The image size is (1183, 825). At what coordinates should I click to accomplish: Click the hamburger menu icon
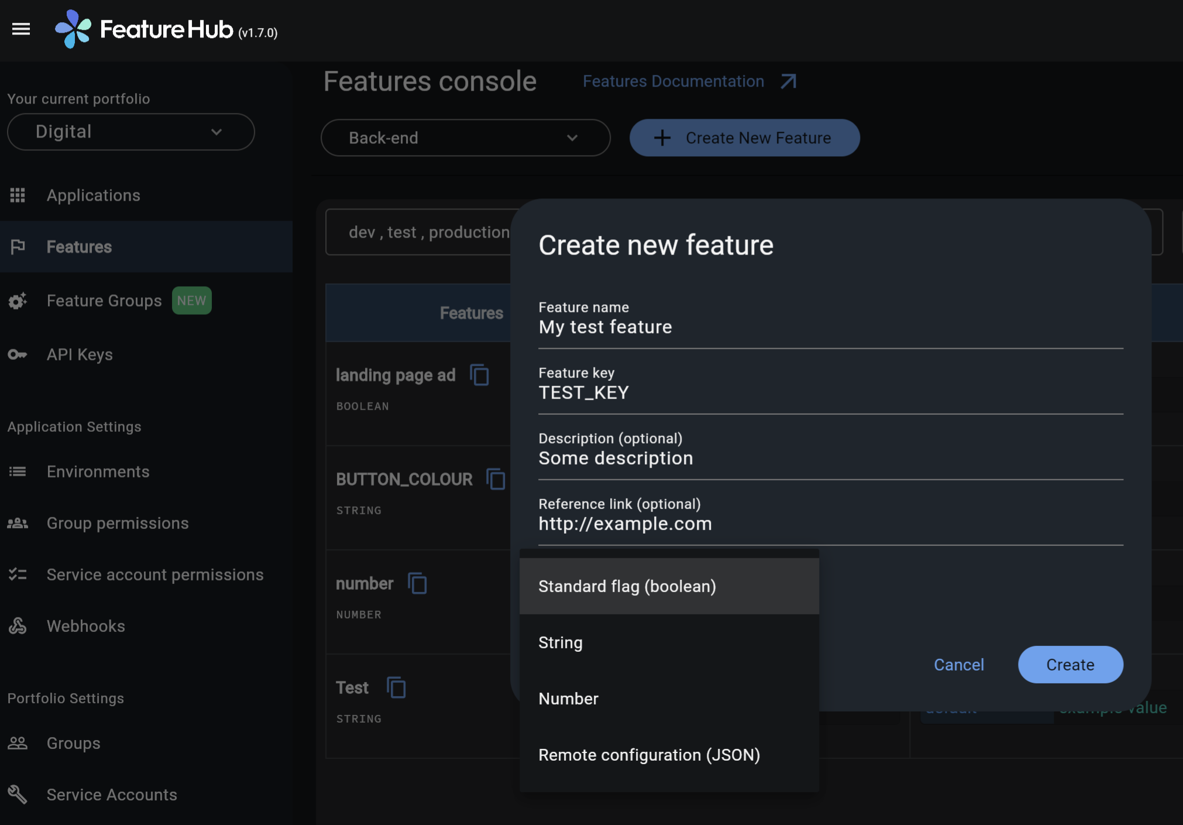click(x=20, y=30)
